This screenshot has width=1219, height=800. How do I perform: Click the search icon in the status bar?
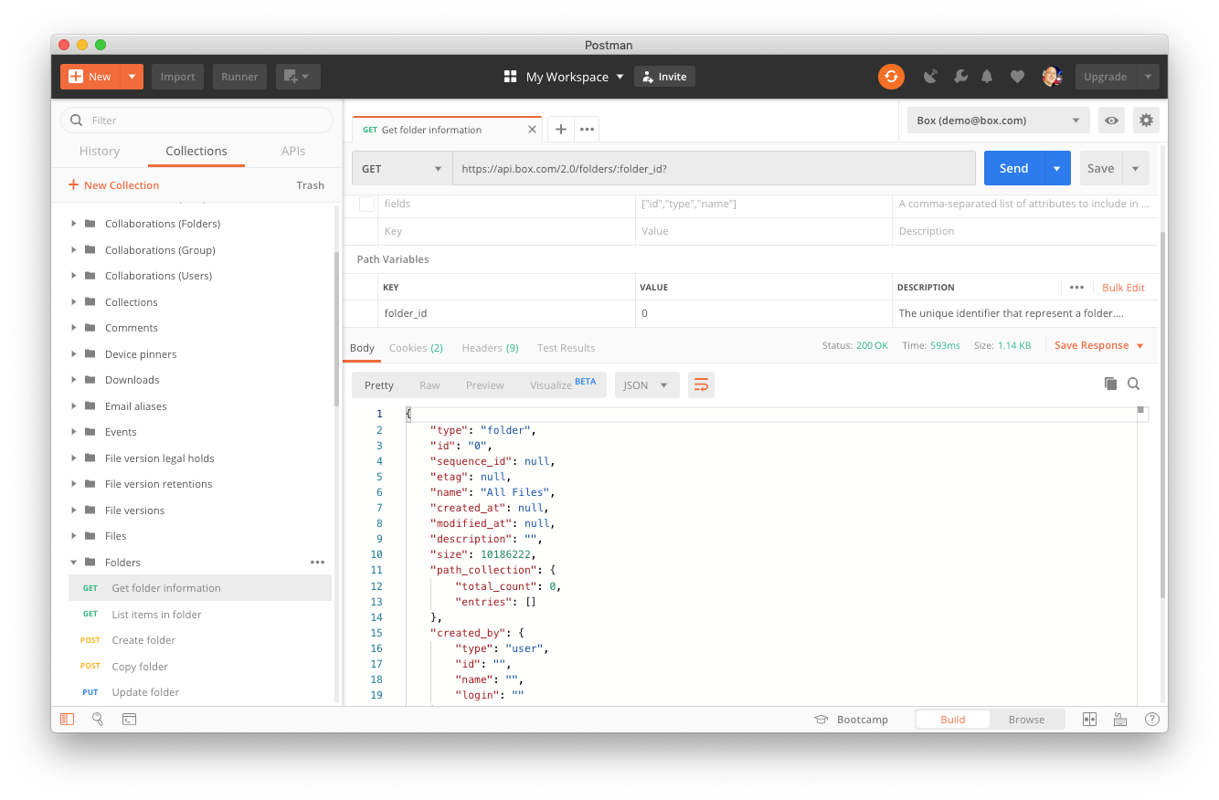[x=98, y=719]
